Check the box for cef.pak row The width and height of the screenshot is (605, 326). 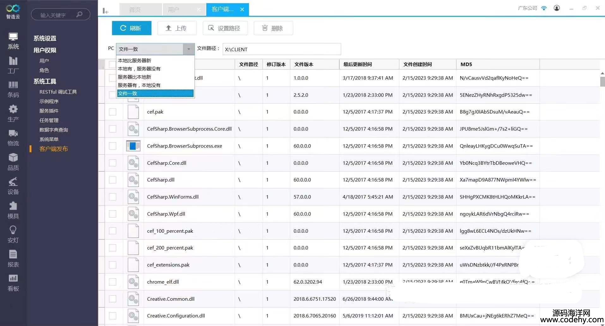(x=112, y=112)
